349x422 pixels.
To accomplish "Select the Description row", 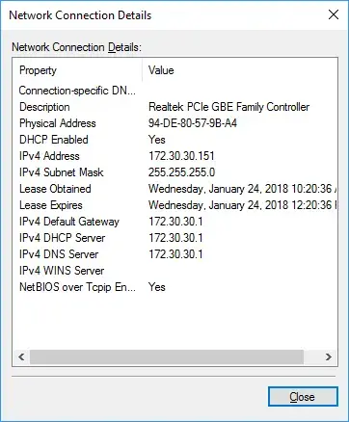I will (175, 107).
